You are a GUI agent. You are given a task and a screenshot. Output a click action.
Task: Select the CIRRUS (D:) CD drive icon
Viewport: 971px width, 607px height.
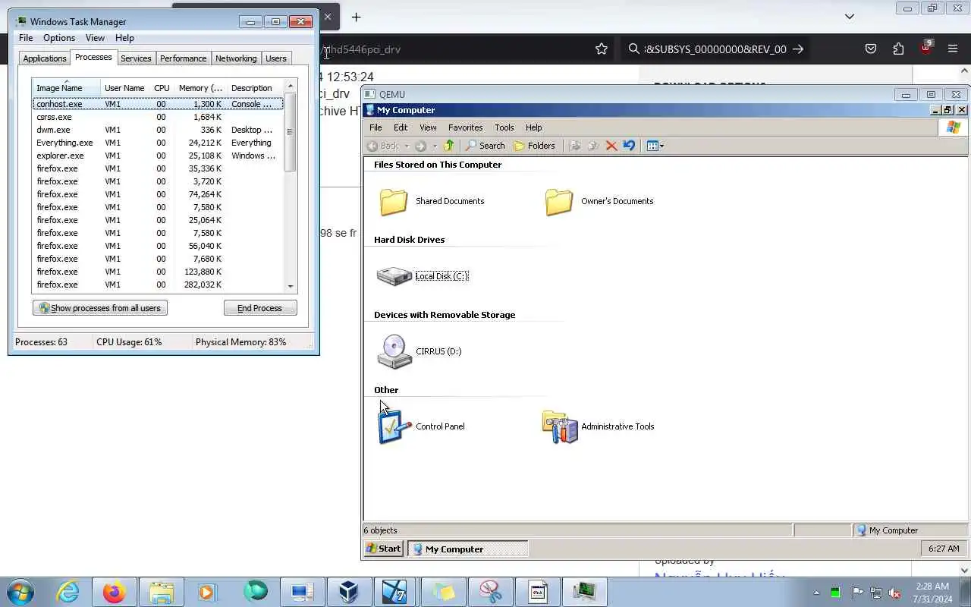[394, 351]
